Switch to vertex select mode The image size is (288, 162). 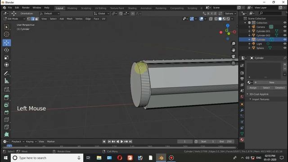click(29, 19)
